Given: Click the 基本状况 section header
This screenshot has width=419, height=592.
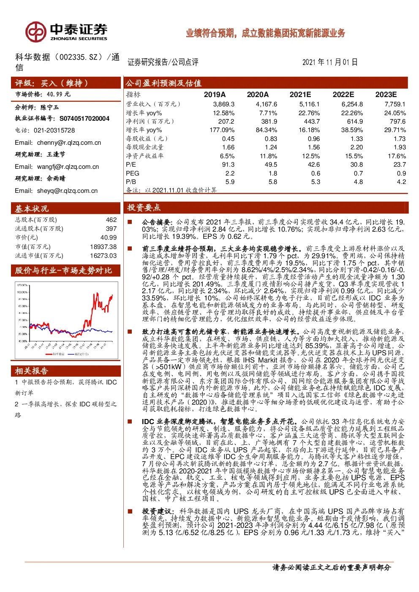Looking at the screenshot, I should point(65,208).
